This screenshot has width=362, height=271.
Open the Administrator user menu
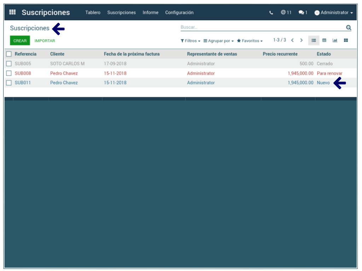point(334,13)
